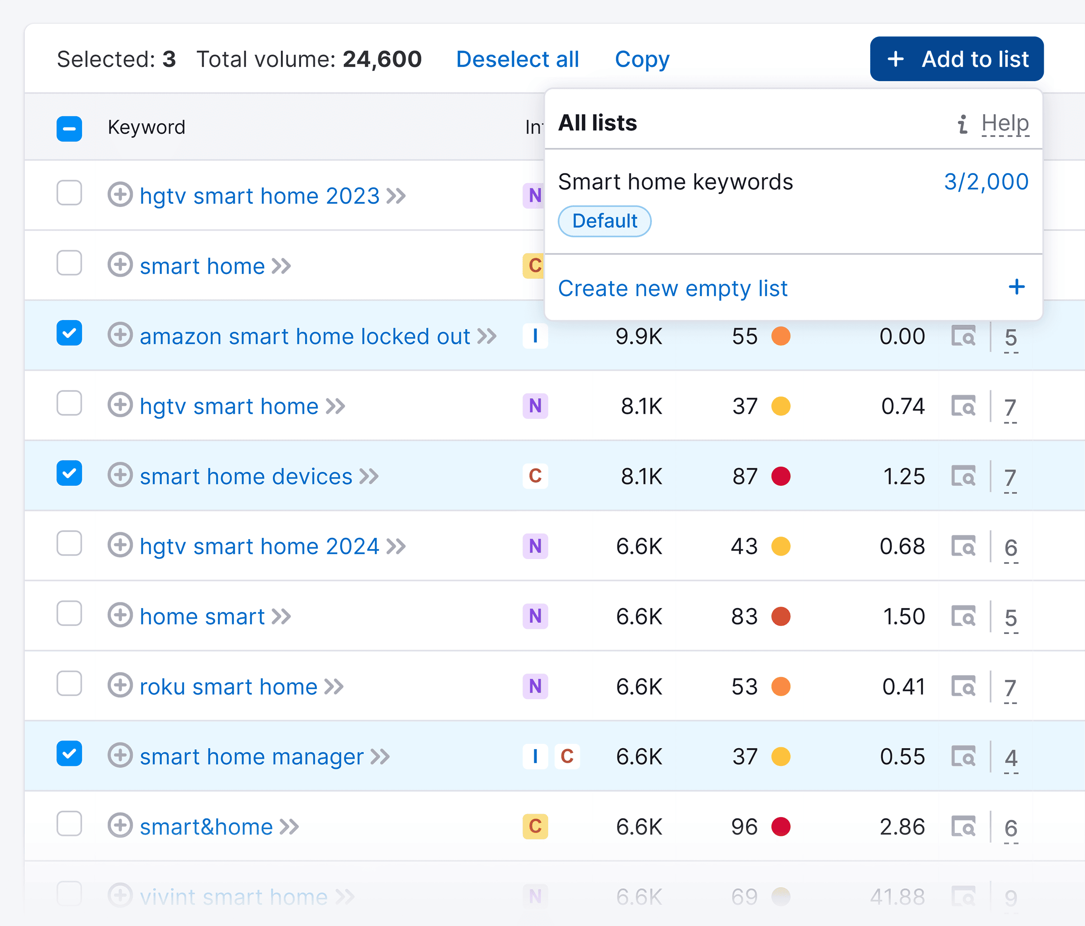Click Deselect all
The image size is (1085, 926).
(517, 59)
